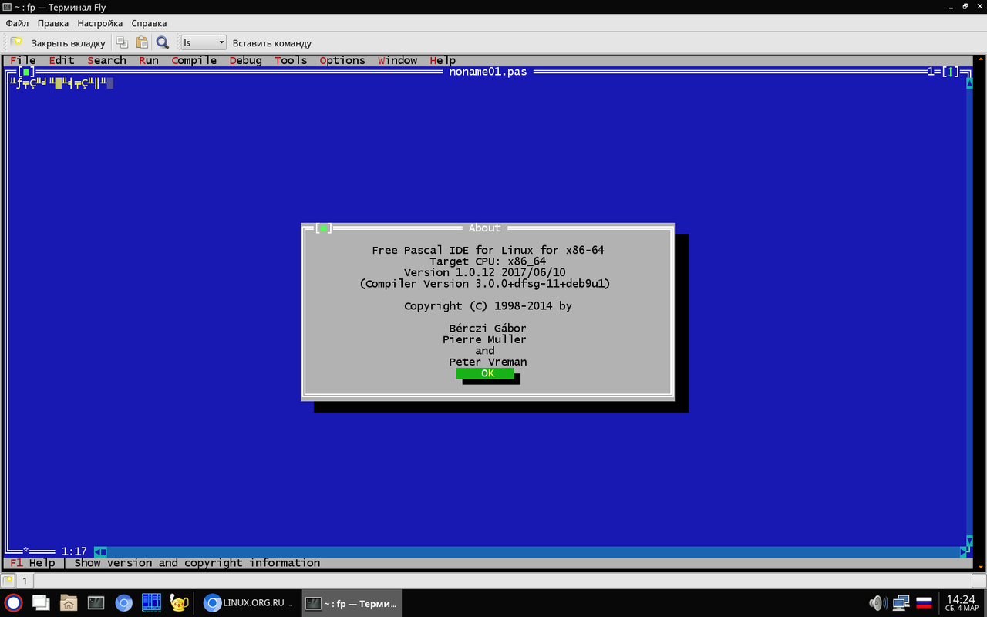Click the editor window number 1 label

[x=931, y=72]
